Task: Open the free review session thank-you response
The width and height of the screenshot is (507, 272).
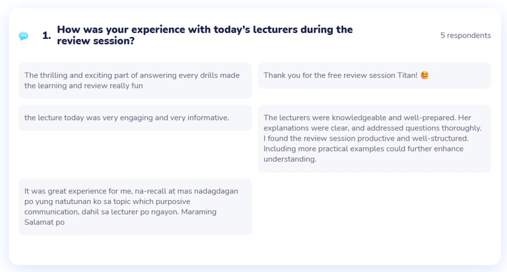Action: 374,75
